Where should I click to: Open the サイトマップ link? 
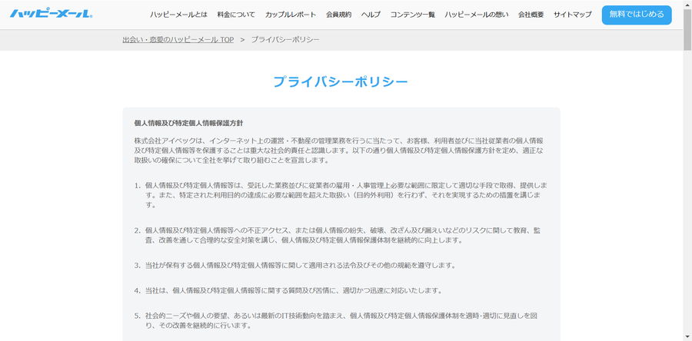click(572, 15)
